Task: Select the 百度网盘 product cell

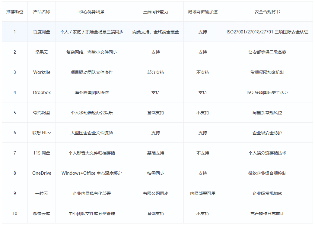Action: coord(42,32)
